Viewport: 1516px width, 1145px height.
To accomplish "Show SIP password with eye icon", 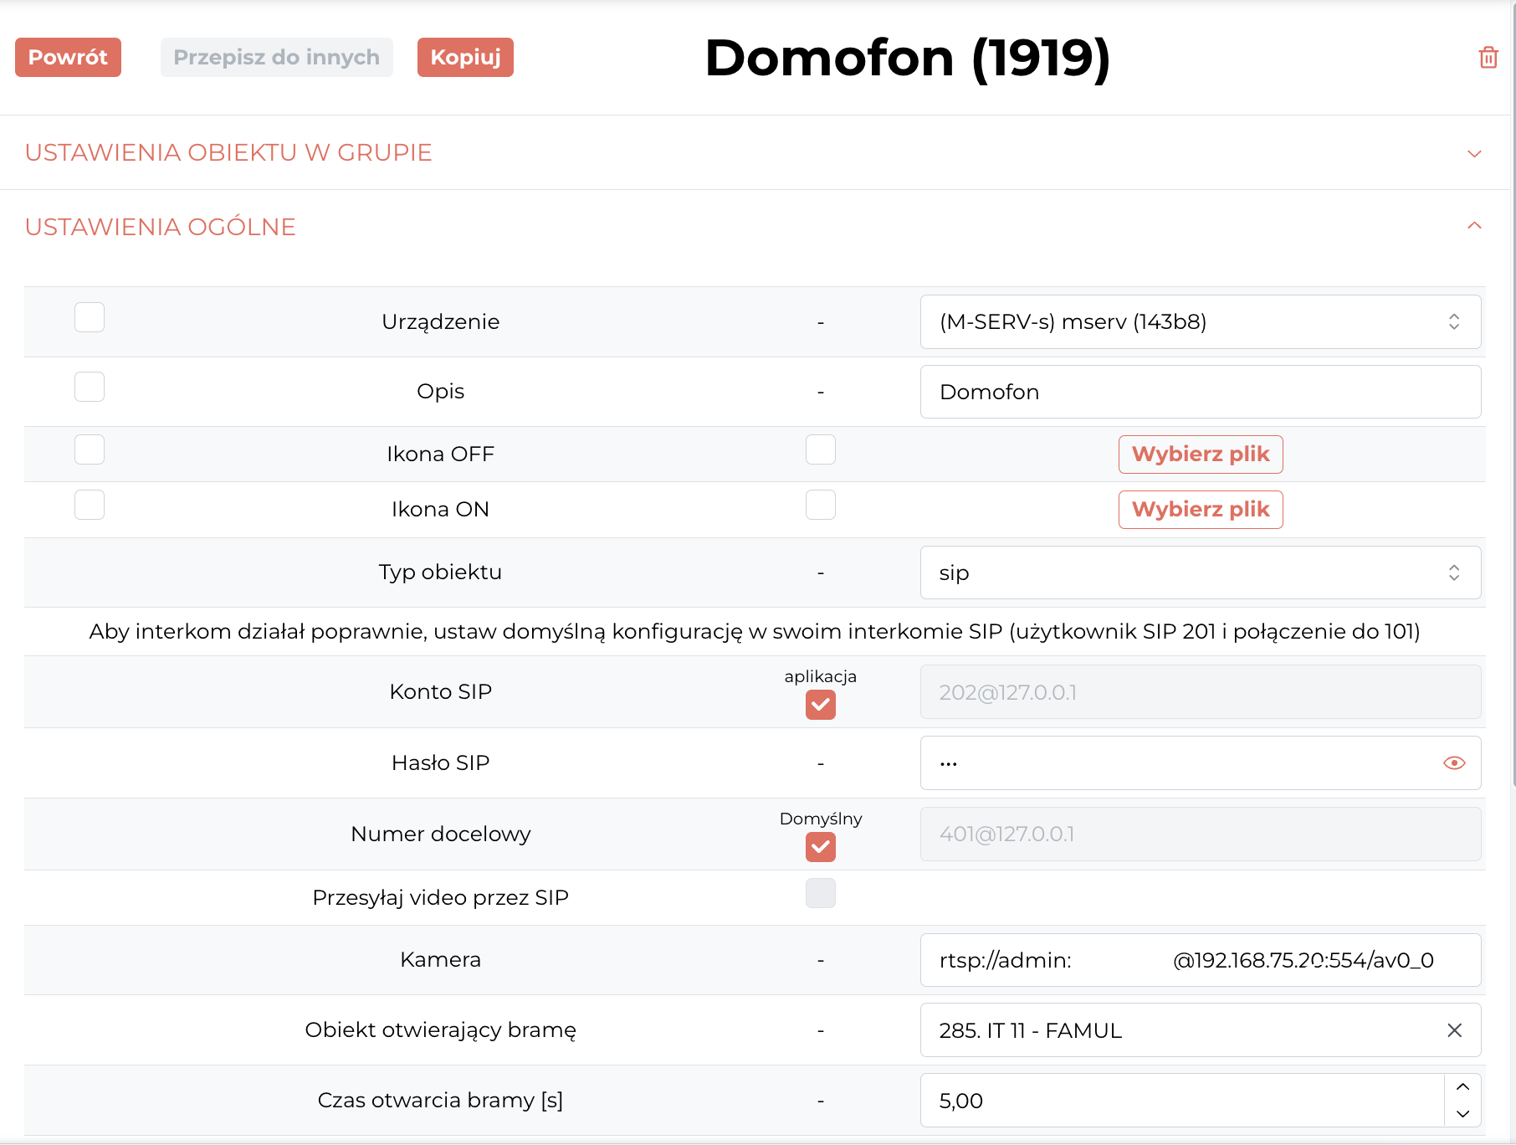I will coord(1454,762).
